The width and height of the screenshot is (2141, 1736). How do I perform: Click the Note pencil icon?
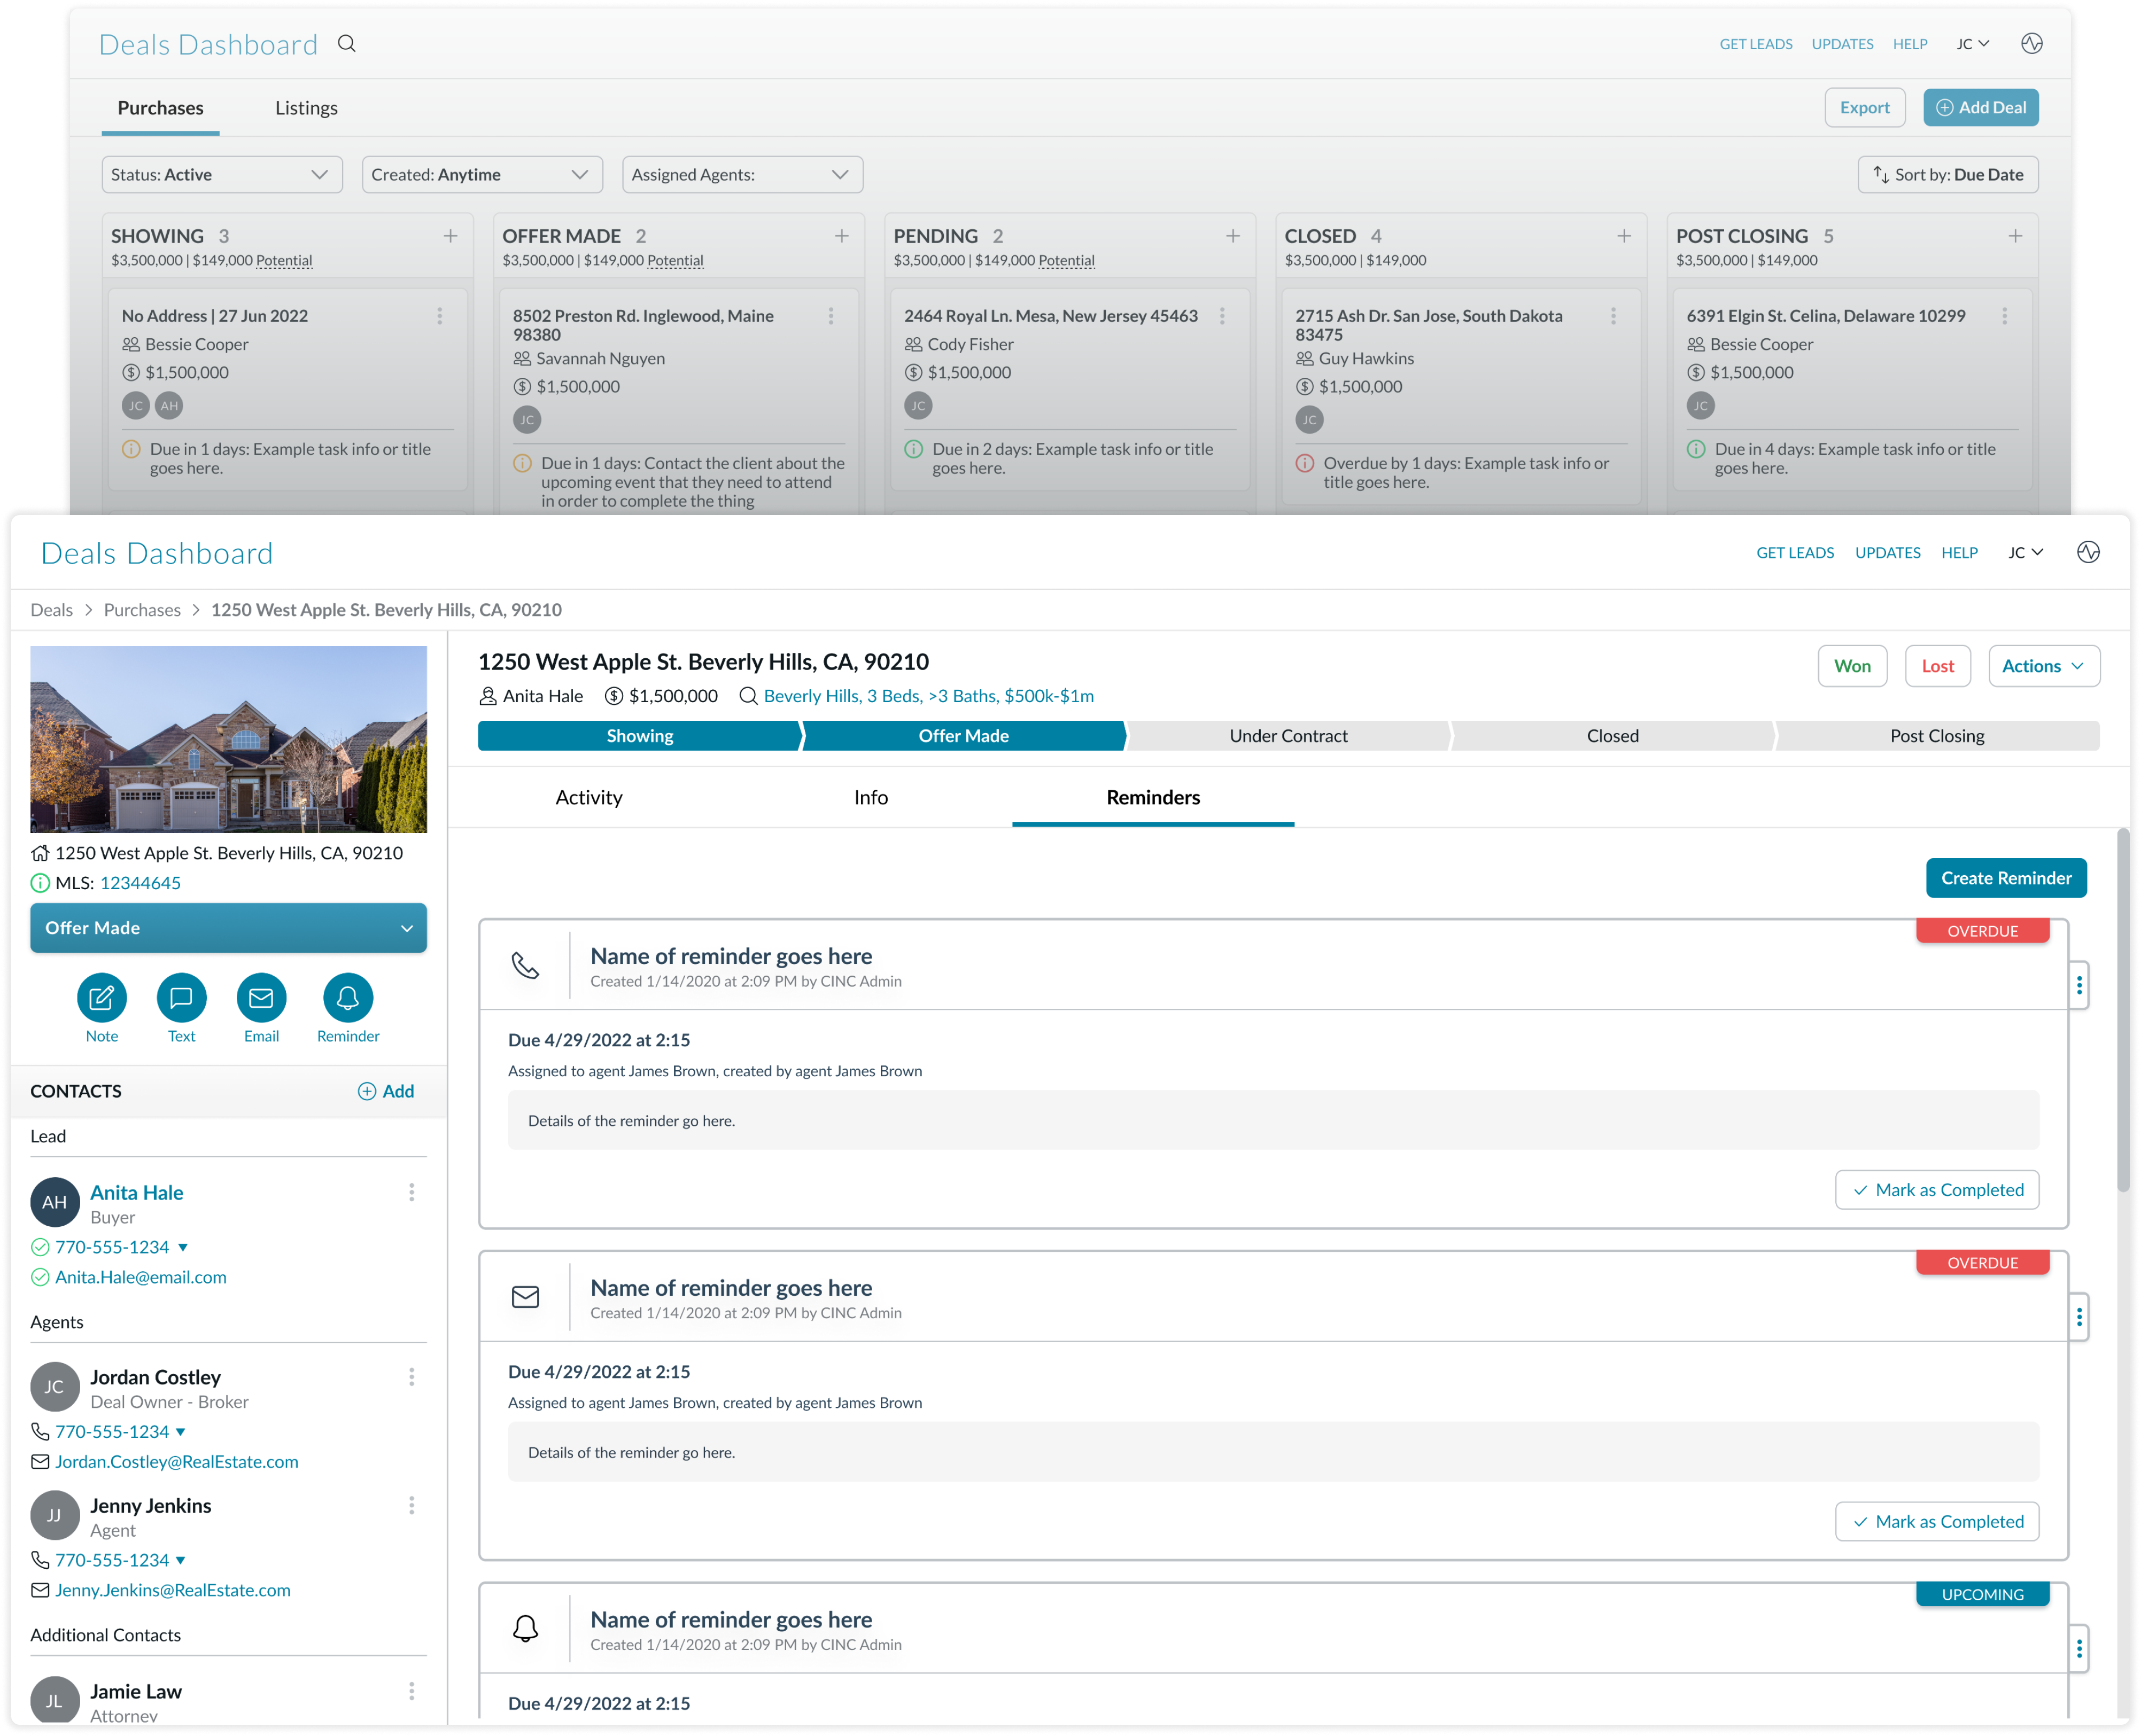pos(102,997)
